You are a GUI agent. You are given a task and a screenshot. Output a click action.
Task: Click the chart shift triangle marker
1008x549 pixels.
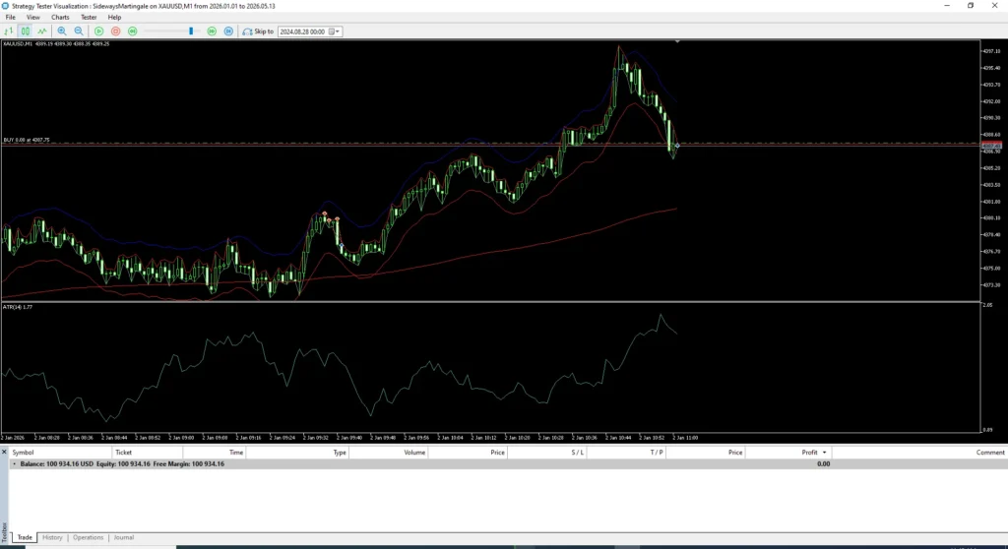click(x=677, y=41)
